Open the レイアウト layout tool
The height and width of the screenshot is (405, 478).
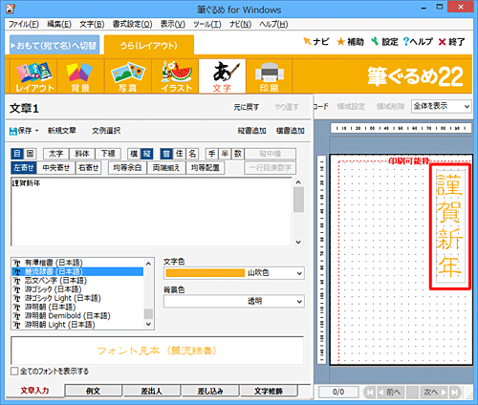click(34, 76)
